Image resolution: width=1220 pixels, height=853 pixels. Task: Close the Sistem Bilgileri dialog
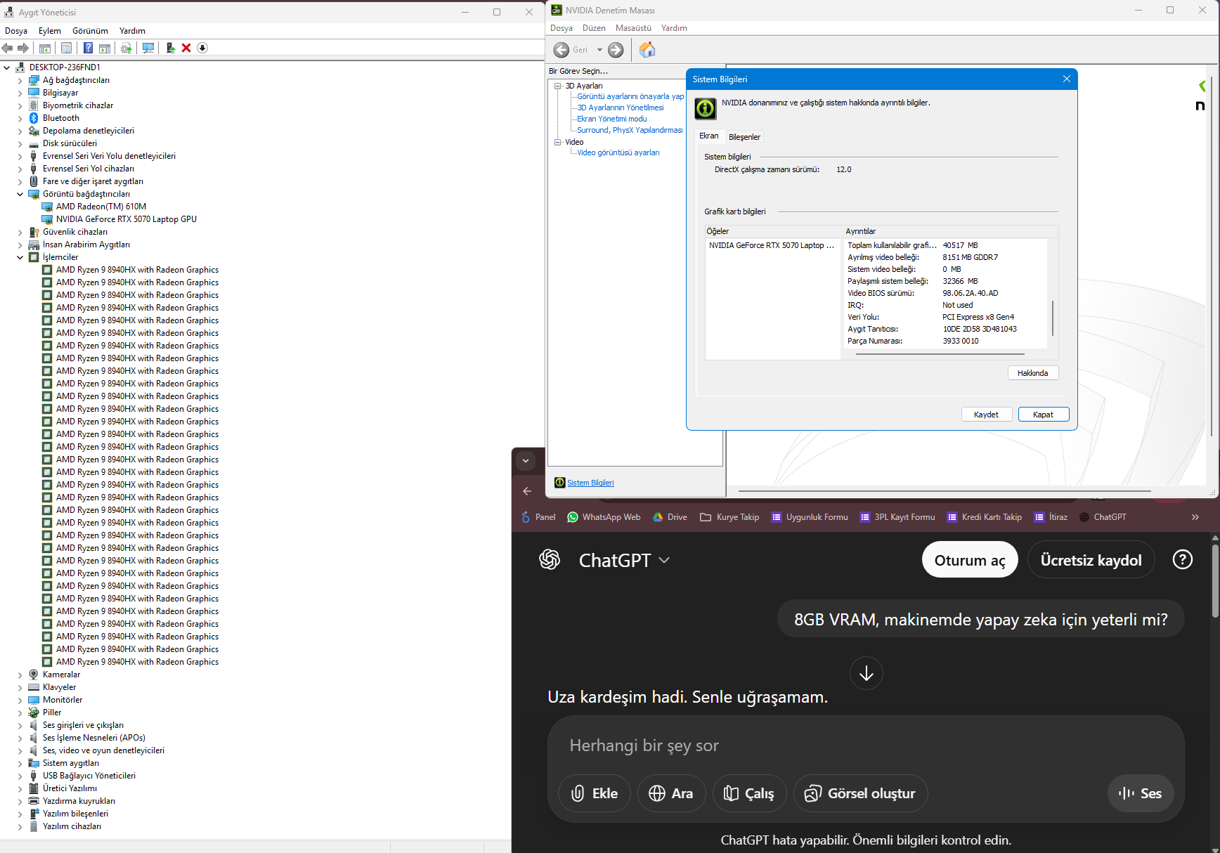(x=1067, y=79)
